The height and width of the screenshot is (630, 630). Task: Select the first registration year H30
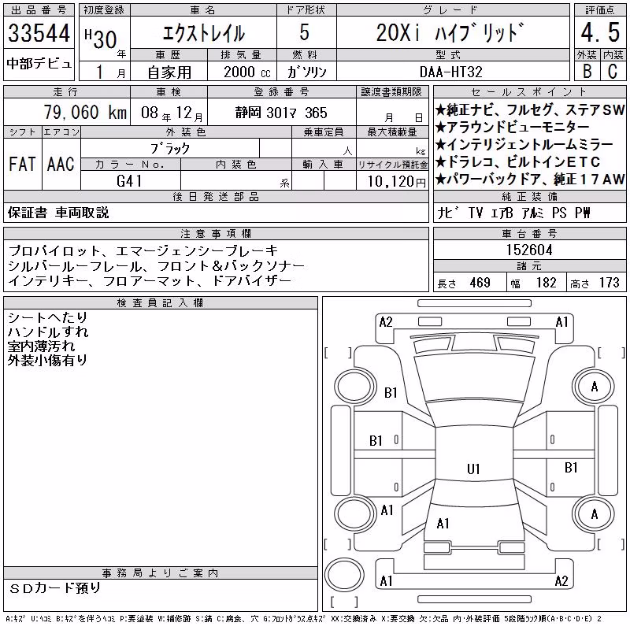(101, 39)
